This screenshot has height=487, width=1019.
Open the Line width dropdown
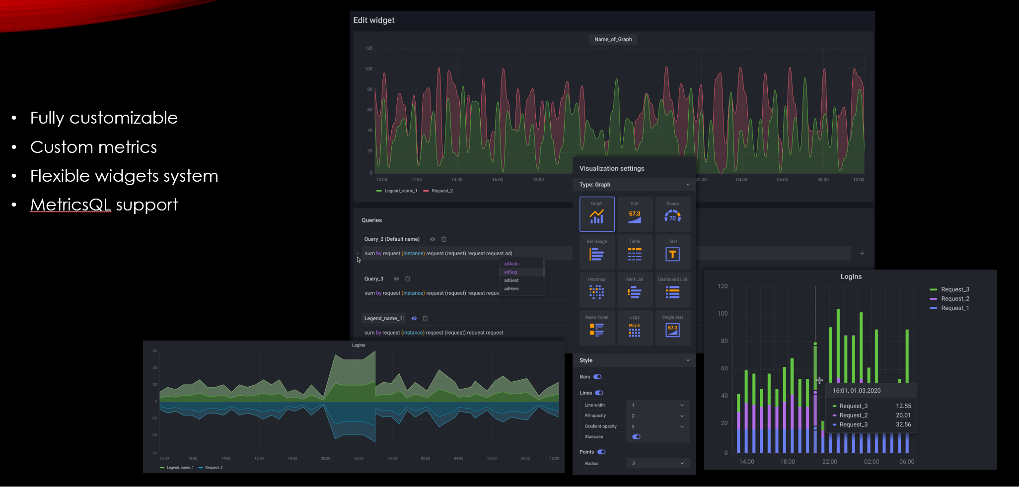(657, 405)
